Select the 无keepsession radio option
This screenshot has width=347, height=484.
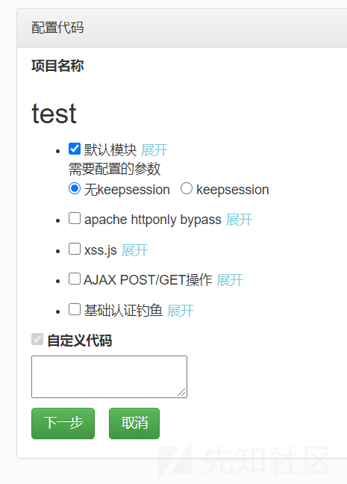[x=75, y=188]
